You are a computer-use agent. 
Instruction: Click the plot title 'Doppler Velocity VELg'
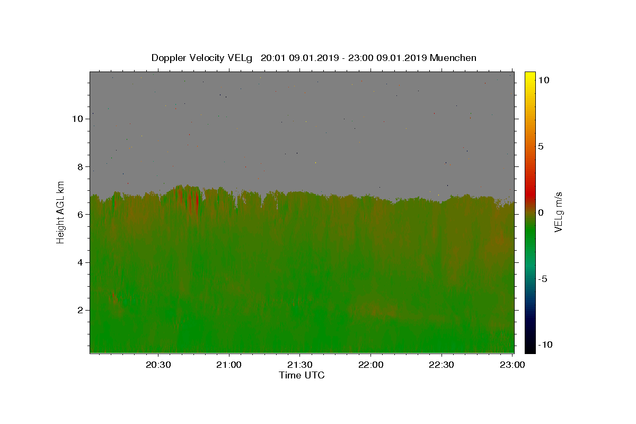click(x=201, y=58)
